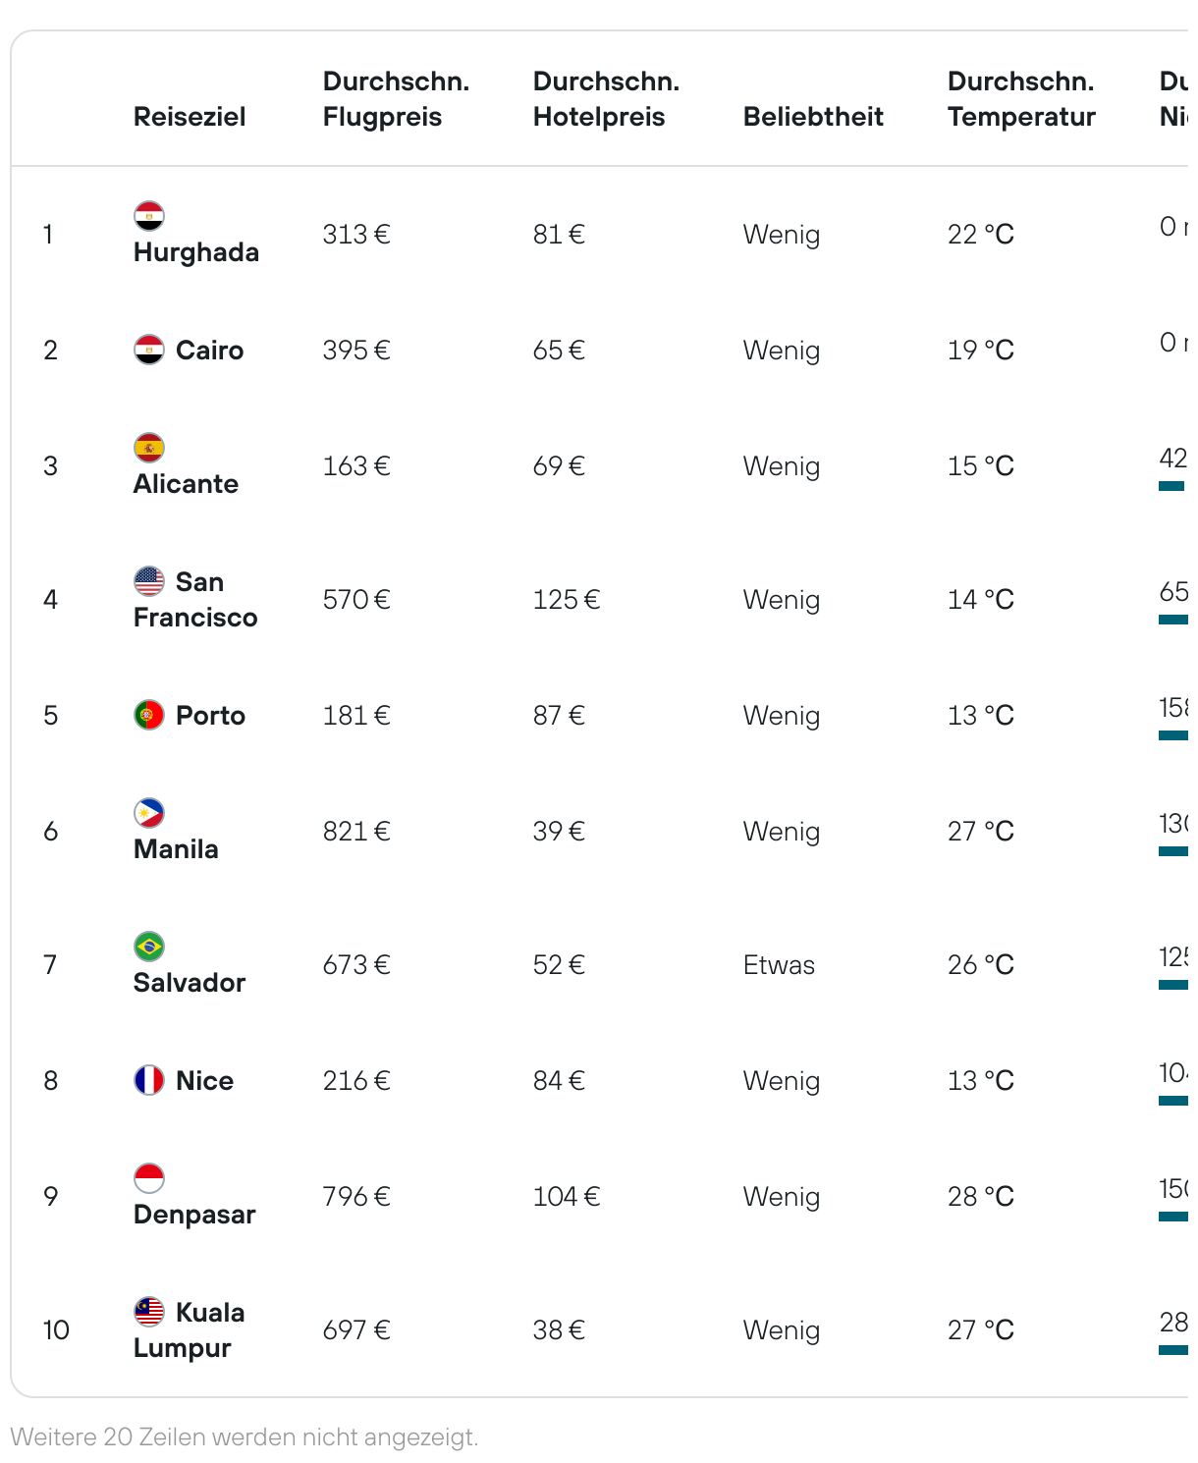
Task: Sort by Durchschn. Flugpreis column header
Action: click(x=396, y=99)
